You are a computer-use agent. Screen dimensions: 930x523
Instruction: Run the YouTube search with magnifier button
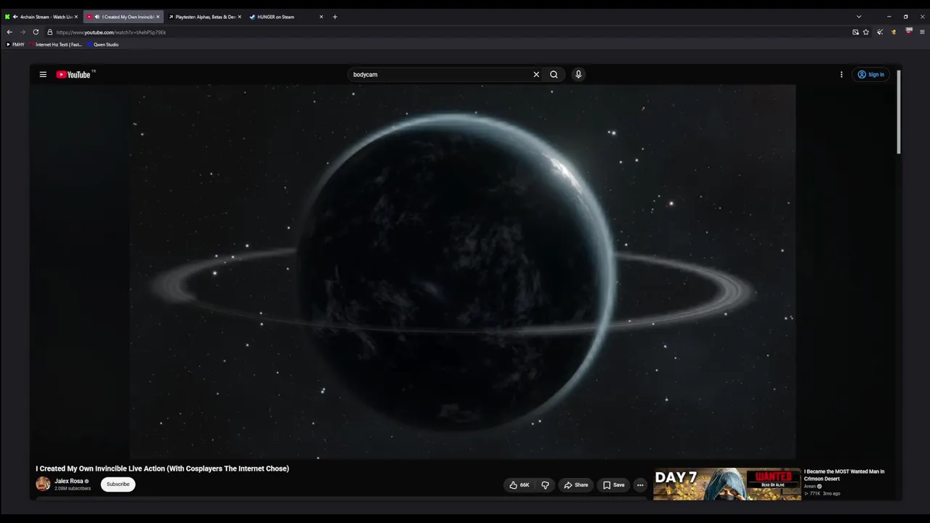pyautogui.click(x=554, y=74)
